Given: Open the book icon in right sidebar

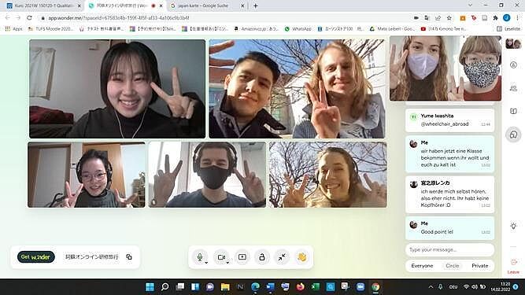Looking at the screenshot, I should 513,111.
